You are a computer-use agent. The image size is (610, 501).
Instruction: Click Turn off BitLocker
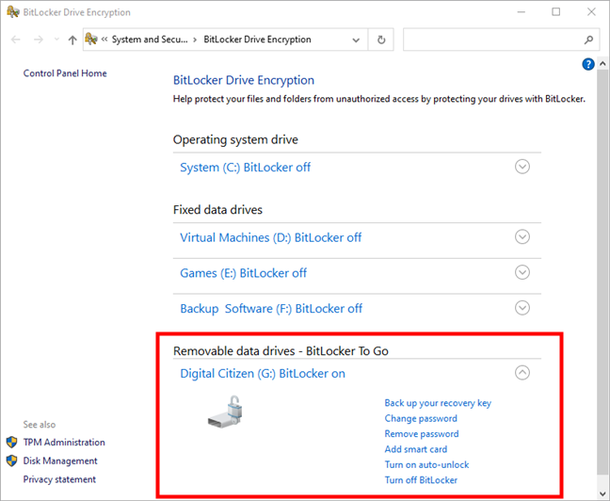(421, 480)
